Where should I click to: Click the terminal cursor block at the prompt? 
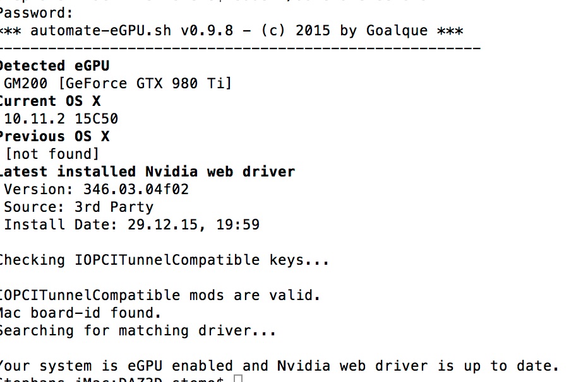[238, 378]
